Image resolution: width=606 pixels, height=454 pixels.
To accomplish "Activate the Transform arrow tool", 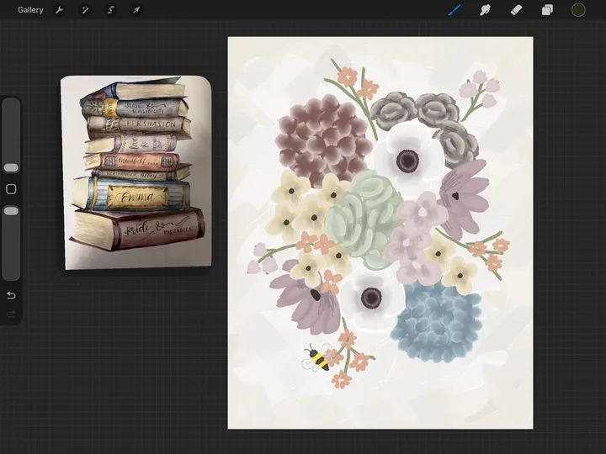I will 136,10.
